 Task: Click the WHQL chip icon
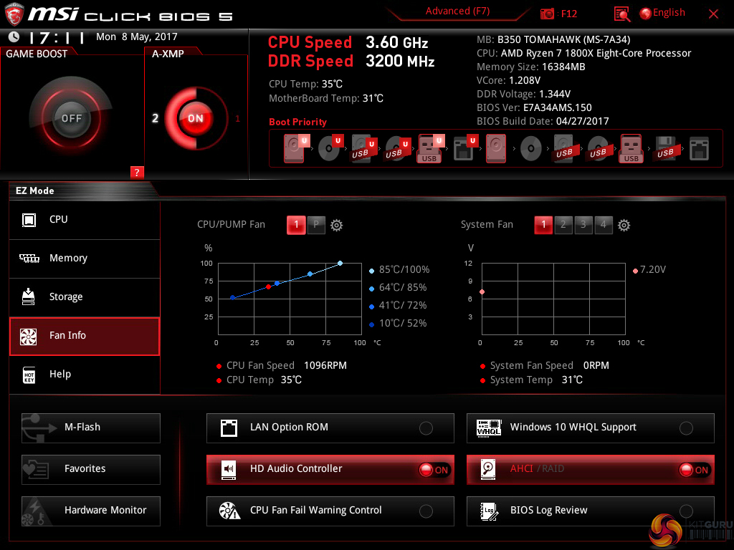(x=489, y=428)
